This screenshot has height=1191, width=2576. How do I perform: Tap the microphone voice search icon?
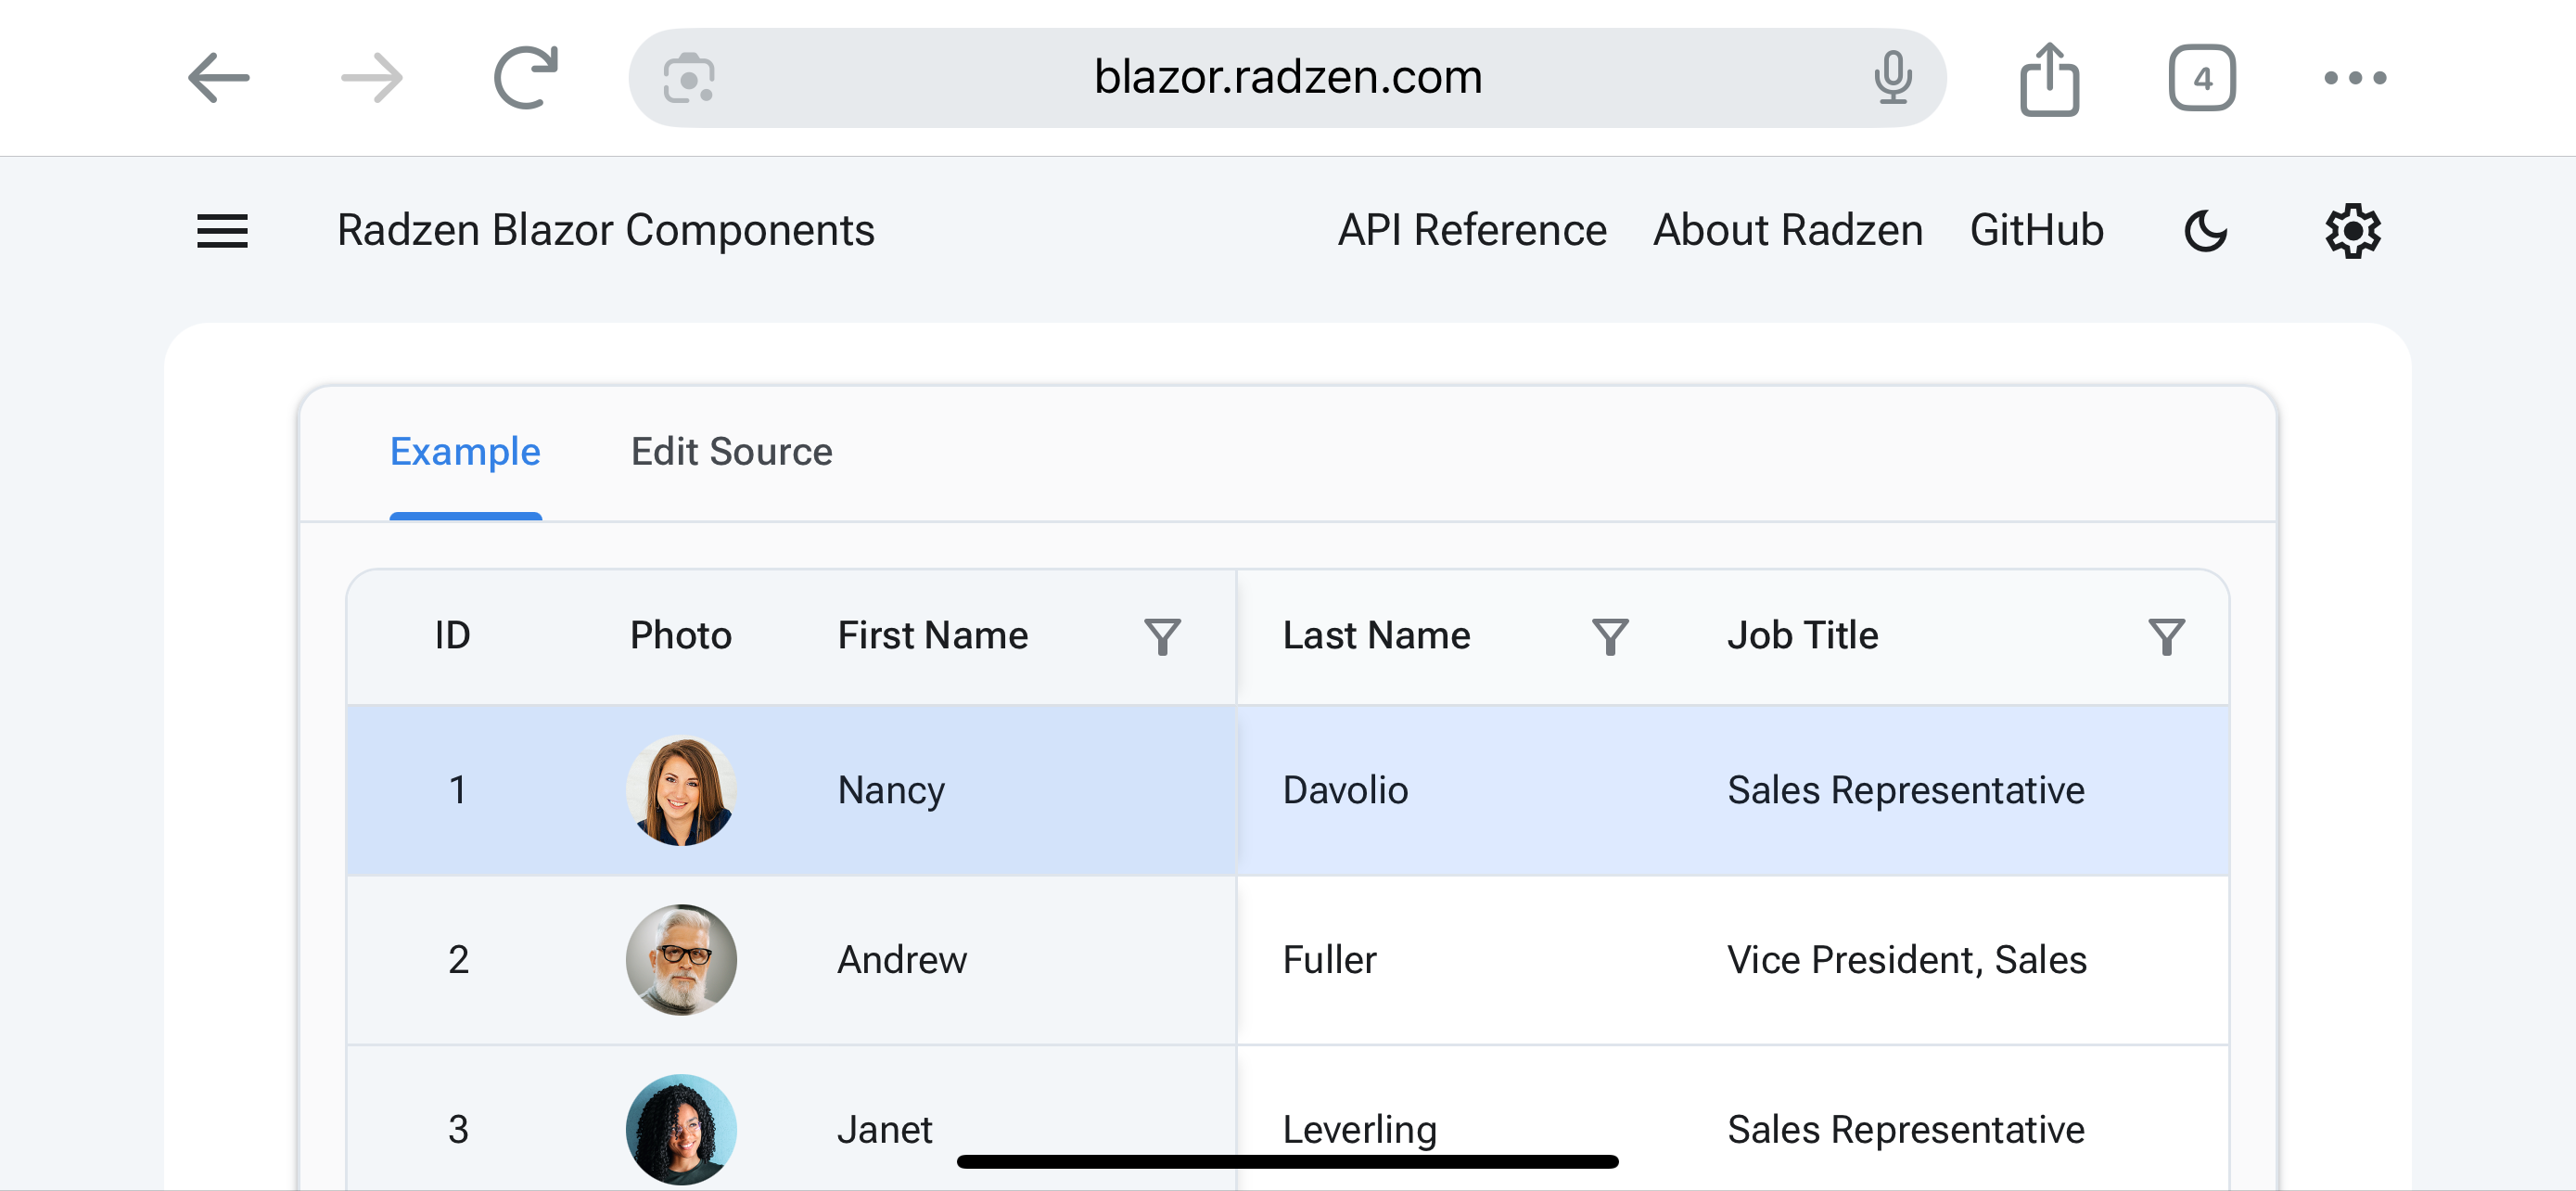(1892, 78)
